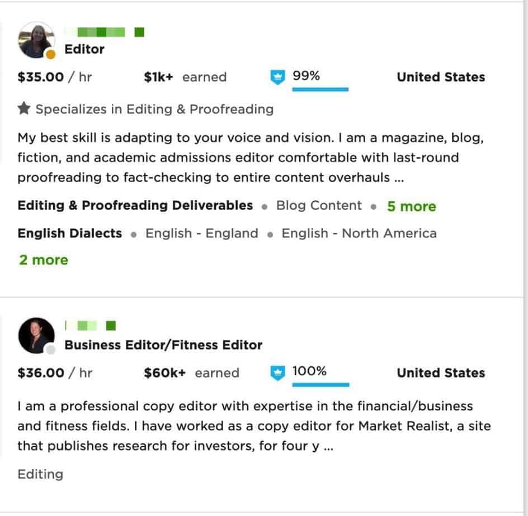Click the online status dot on Editor avatar
The width and height of the screenshot is (528, 516).
(x=50, y=54)
